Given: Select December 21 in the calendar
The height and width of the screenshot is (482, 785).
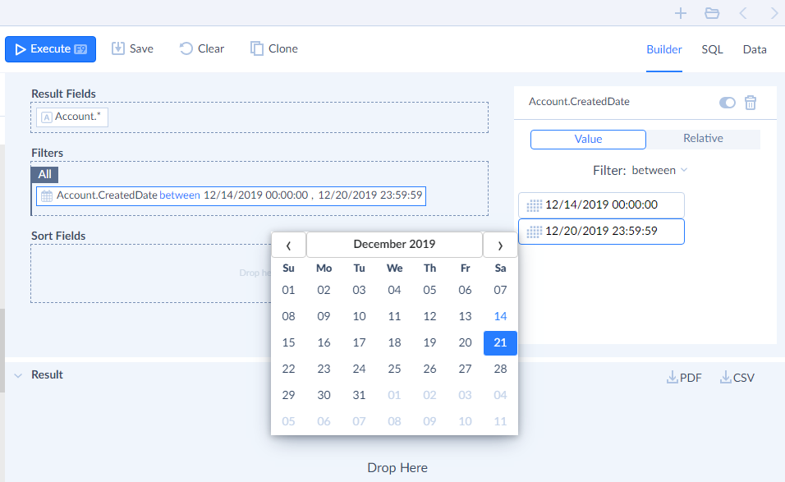Looking at the screenshot, I should (x=500, y=342).
